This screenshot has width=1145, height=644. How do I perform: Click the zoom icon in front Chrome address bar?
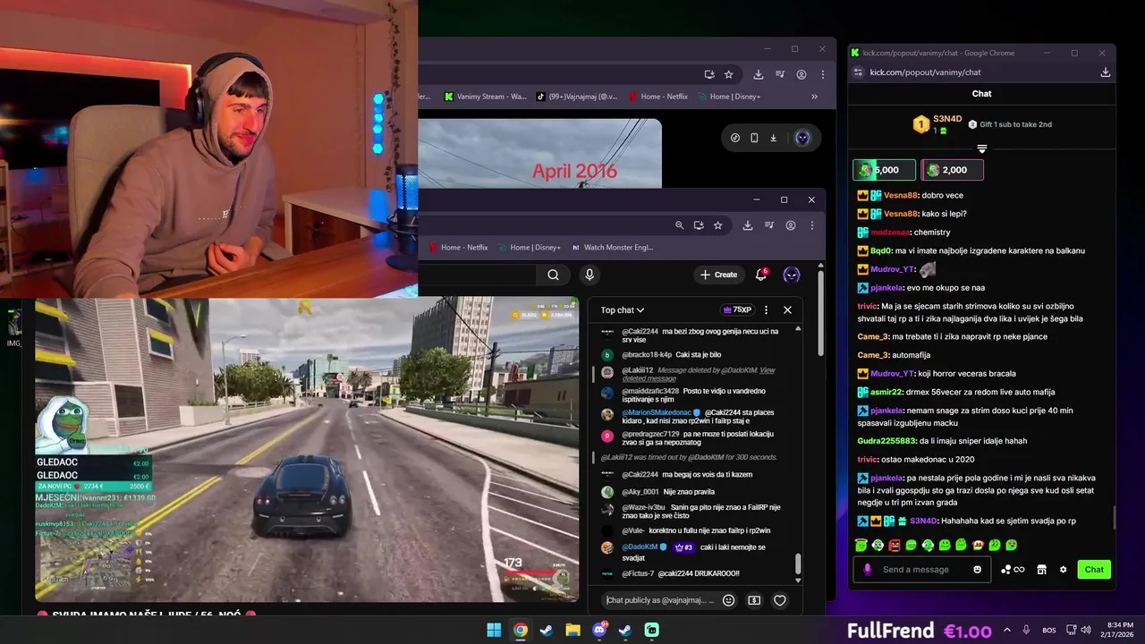tap(679, 225)
